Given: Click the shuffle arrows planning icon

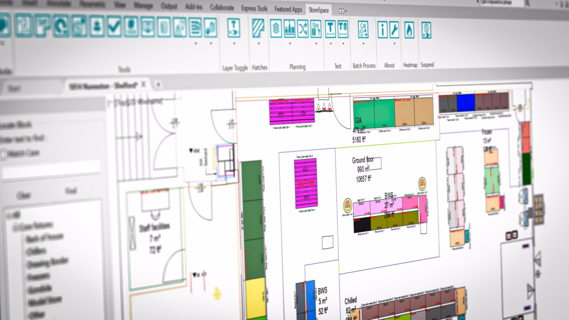Looking at the screenshot, I should point(303,29).
